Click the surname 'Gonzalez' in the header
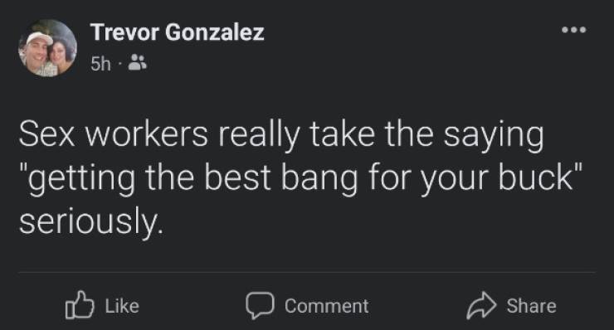Viewport: 614px width, 330px height. coord(215,32)
